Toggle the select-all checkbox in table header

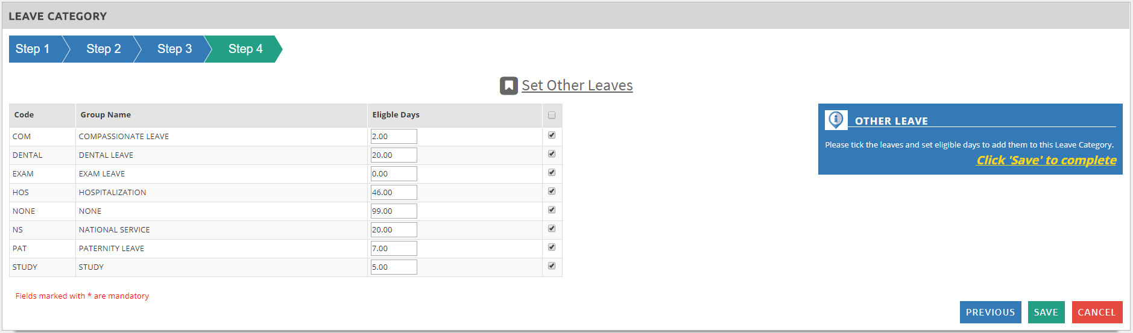pyautogui.click(x=552, y=115)
